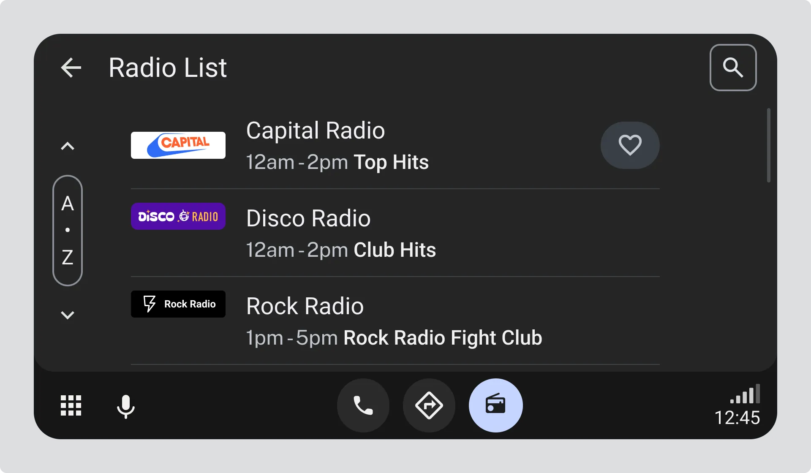This screenshot has width=811, height=473.
Task: Play the Capital Radio station
Action: tap(338, 146)
